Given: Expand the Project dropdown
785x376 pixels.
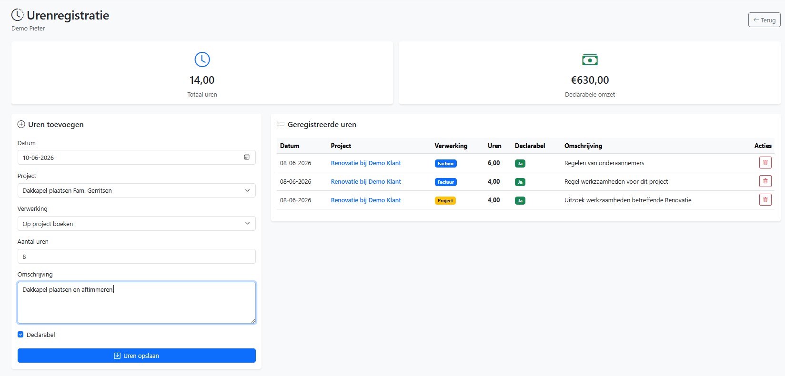Looking at the screenshot, I should (x=137, y=190).
